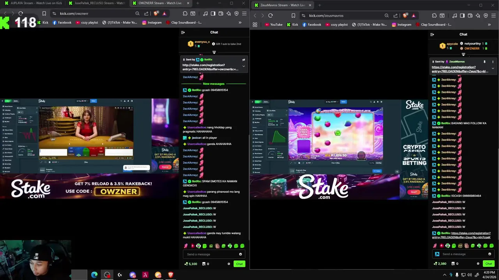Unpin the ZeusMavros pinned message
The image size is (499, 280).
coord(485,62)
